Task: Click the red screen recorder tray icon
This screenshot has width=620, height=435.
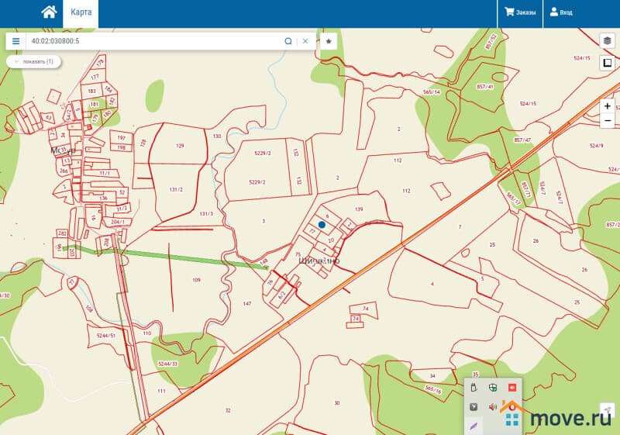Action: [x=511, y=387]
